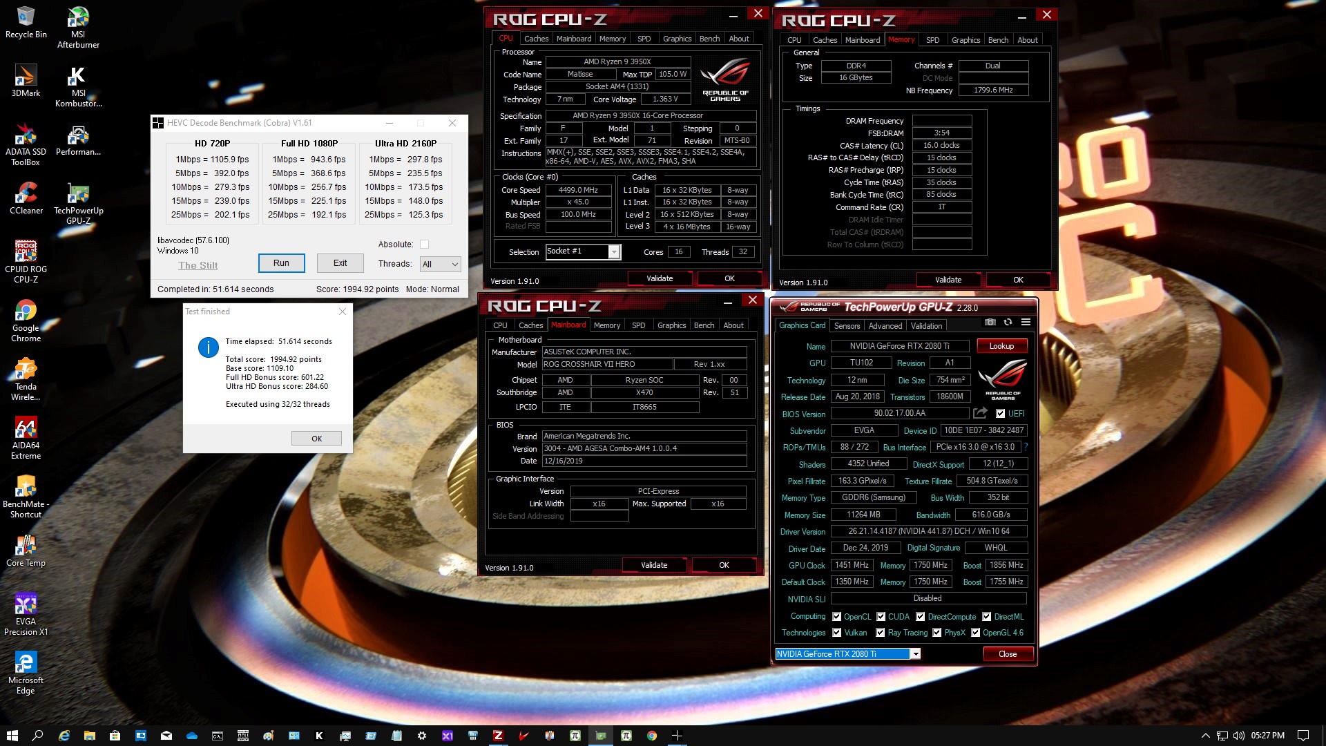
Task: Click OK in Test finished dialog
Action: coord(316,439)
